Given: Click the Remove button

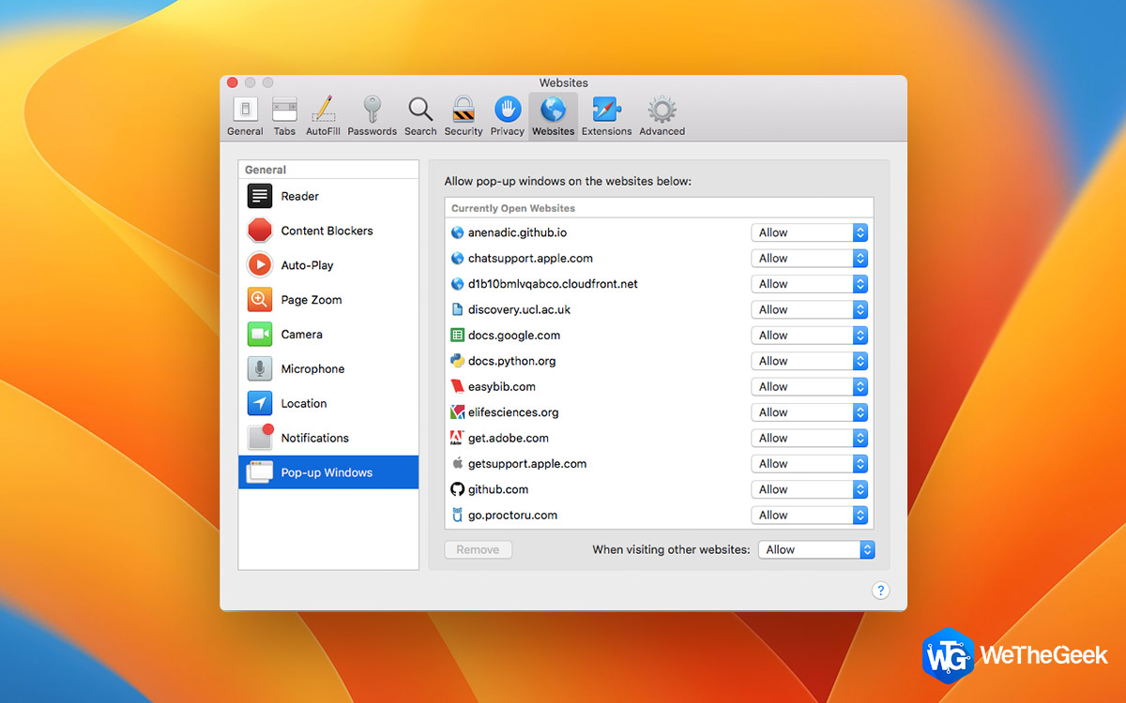Looking at the screenshot, I should point(479,550).
